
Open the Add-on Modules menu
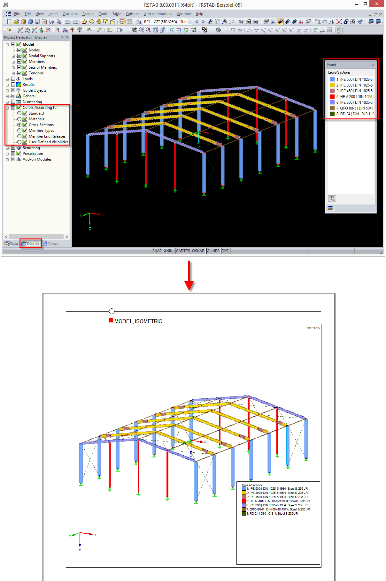point(158,14)
